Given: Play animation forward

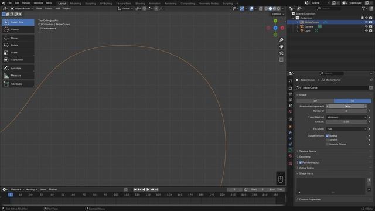Looking at the screenshot, I should [x=148, y=189].
